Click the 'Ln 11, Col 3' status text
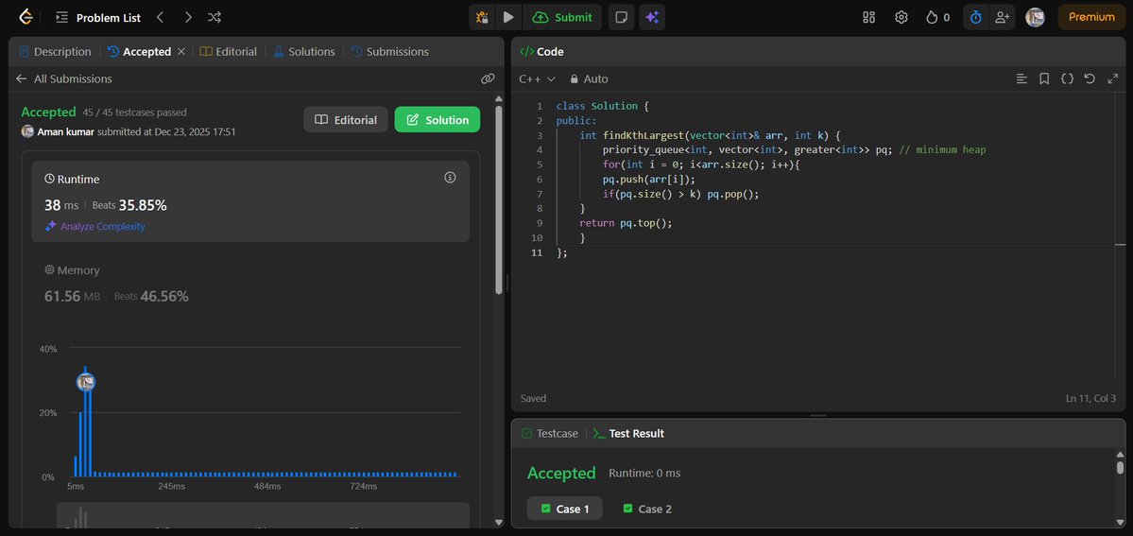Screen dimensions: 1133x536 1090,399
